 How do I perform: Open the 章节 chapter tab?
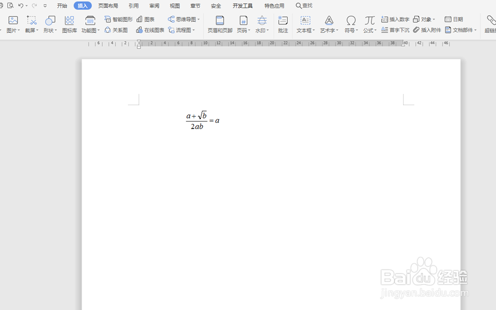195,6
